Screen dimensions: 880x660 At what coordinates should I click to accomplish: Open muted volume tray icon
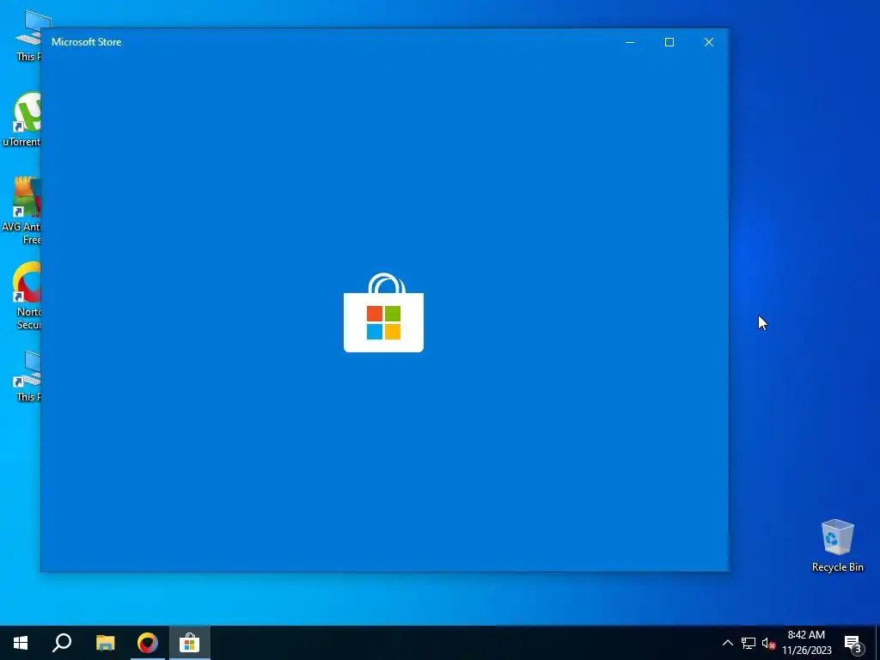pos(768,643)
